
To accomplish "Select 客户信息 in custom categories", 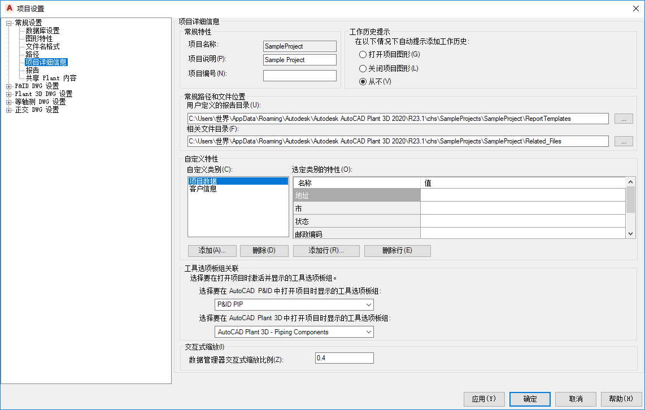I will [238, 189].
